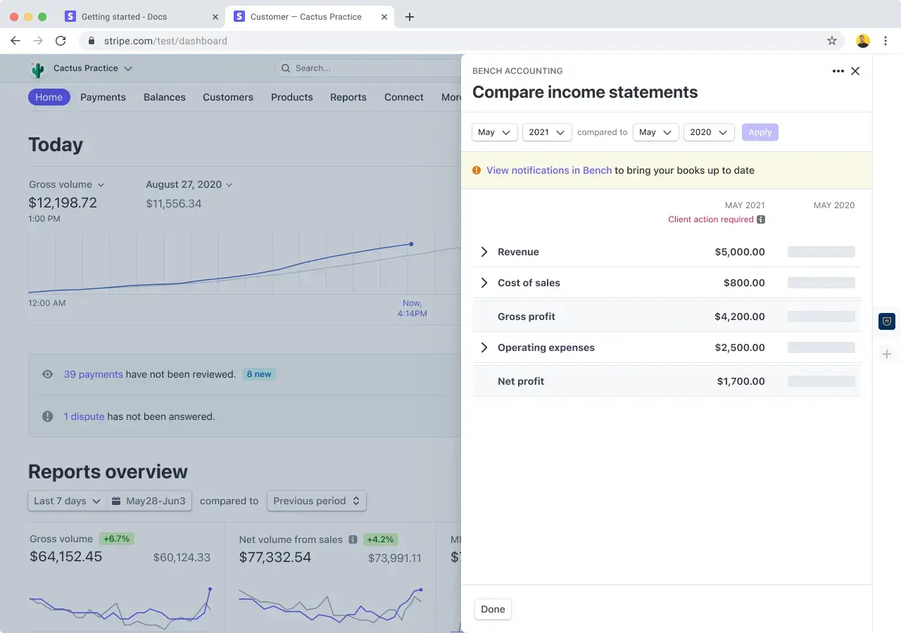Screen dimensions: 901x633
Task: Click the eye icon beside unreviewed payments
Action: [48, 374]
